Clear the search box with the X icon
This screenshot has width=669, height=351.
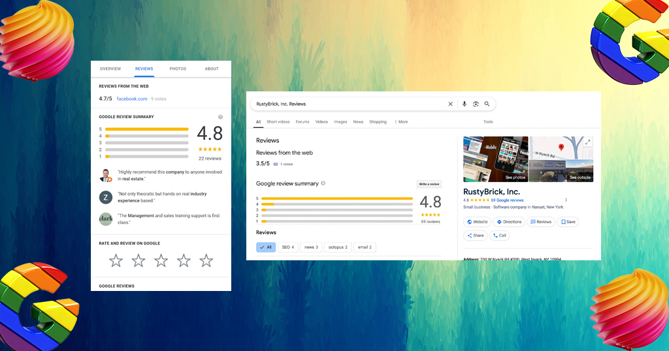click(450, 104)
